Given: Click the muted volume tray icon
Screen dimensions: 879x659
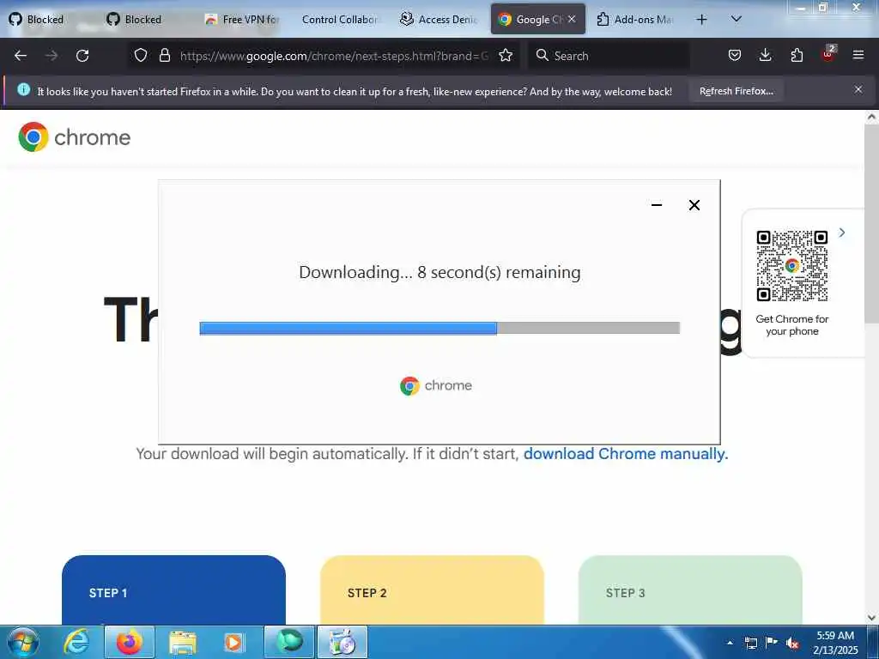Looking at the screenshot, I should pos(792,644).
